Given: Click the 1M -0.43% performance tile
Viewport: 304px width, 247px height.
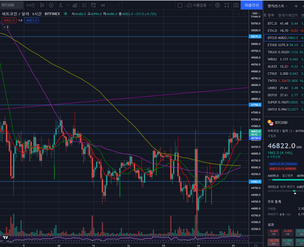Looking at the screenshot, I should click(x=287, y=232).
